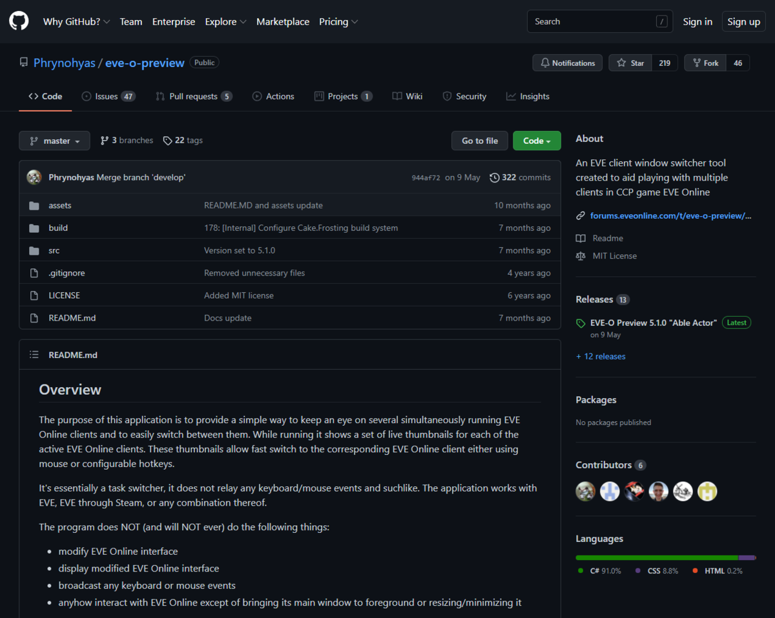Open the 219 stargazers count
This screenshot has height=618, width=775.
(x=665, y=63)
